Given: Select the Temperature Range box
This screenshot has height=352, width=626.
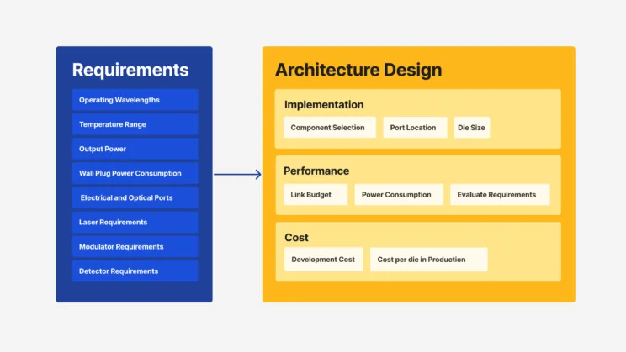Looking at the screenshot, I should 135,124.
